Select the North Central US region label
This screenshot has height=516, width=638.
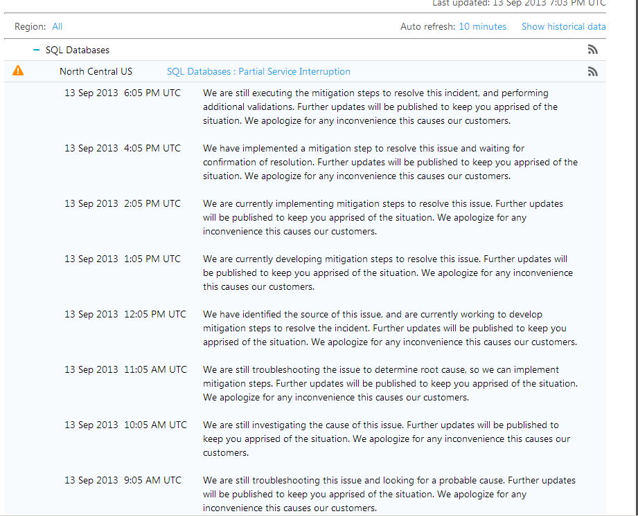(x=96, y=72)
